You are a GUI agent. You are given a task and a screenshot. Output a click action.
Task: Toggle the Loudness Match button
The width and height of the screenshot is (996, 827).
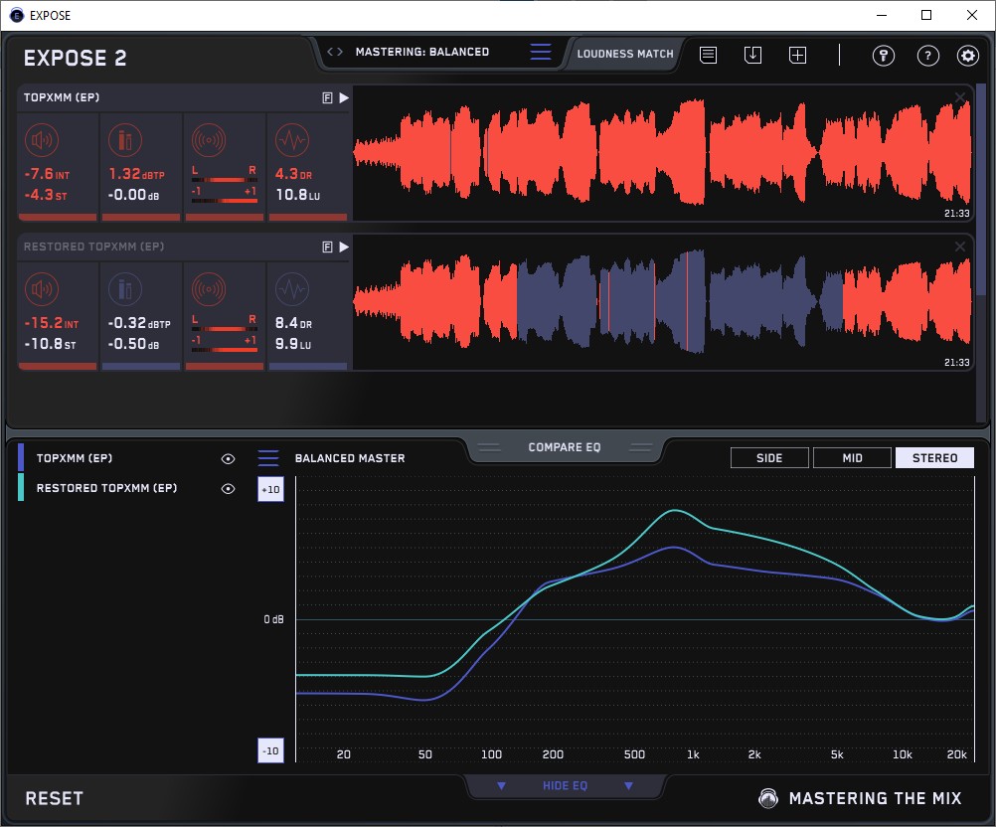625,54
